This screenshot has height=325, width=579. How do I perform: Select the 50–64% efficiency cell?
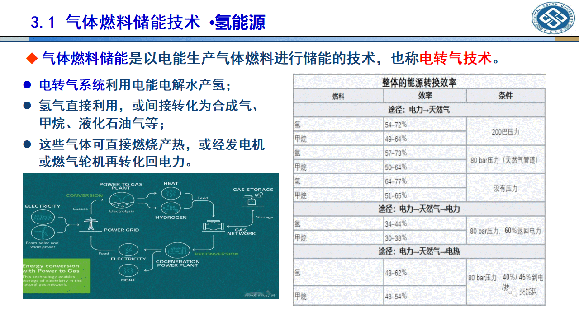(425, 167)
